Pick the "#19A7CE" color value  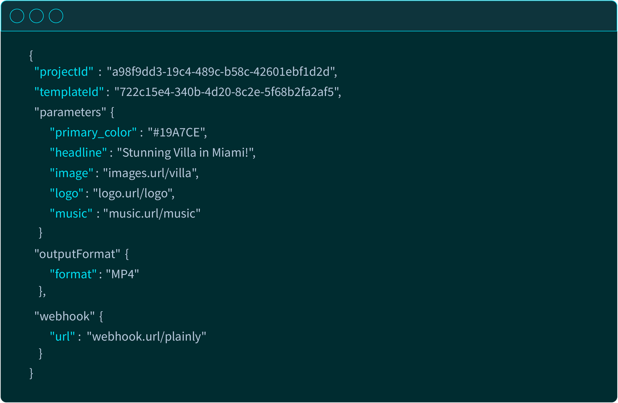click(x=177, y=133)
